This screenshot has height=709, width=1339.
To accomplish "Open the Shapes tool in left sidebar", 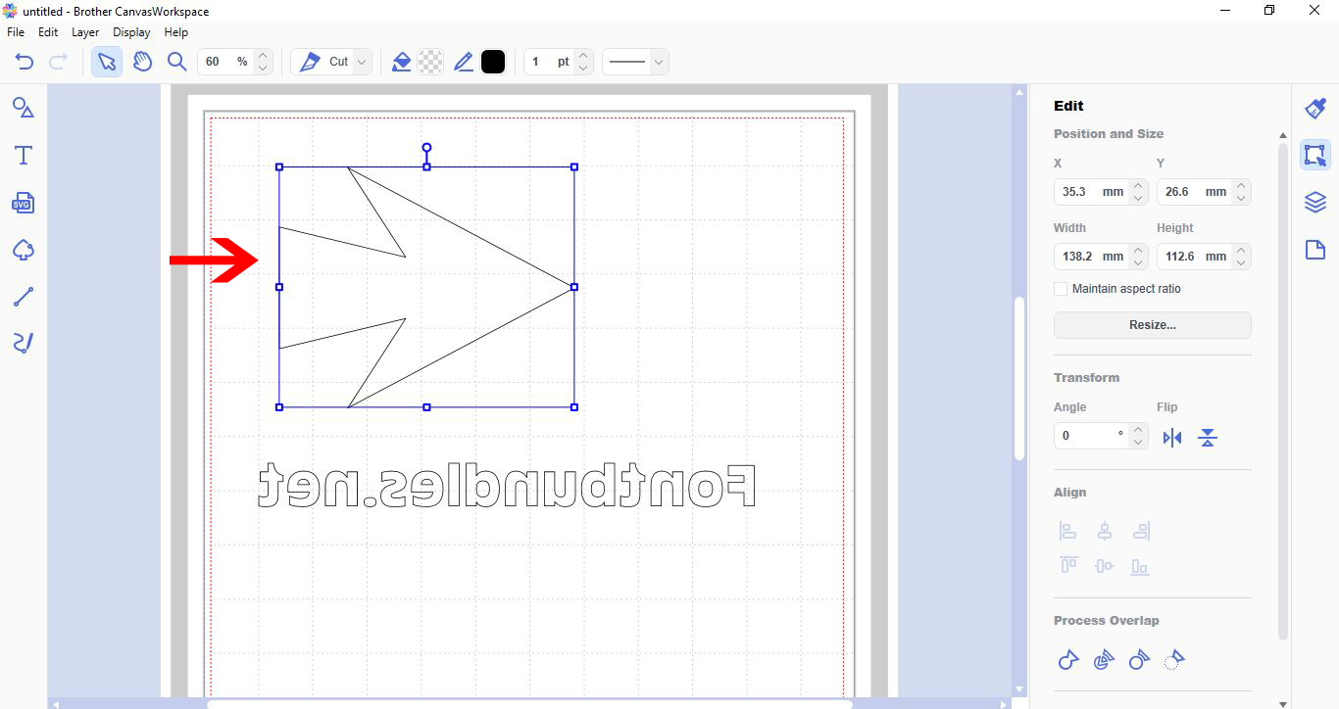I will [24, 107].
